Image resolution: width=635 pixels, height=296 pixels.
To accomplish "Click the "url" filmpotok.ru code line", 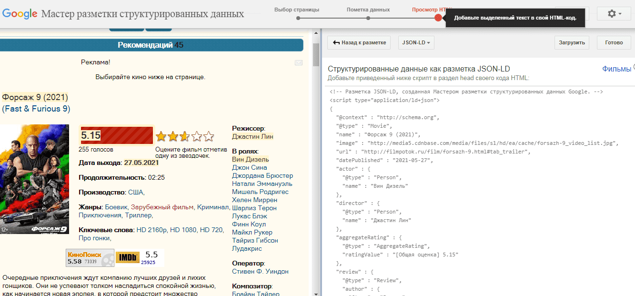I will click(433, 152).
